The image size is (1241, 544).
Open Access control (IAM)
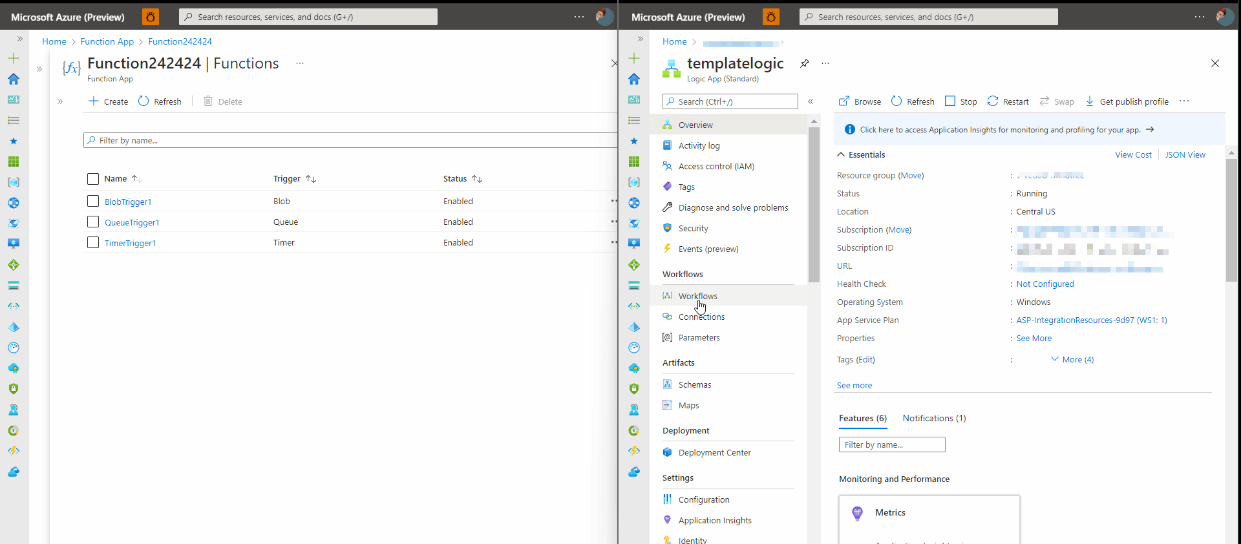point(728,166)
